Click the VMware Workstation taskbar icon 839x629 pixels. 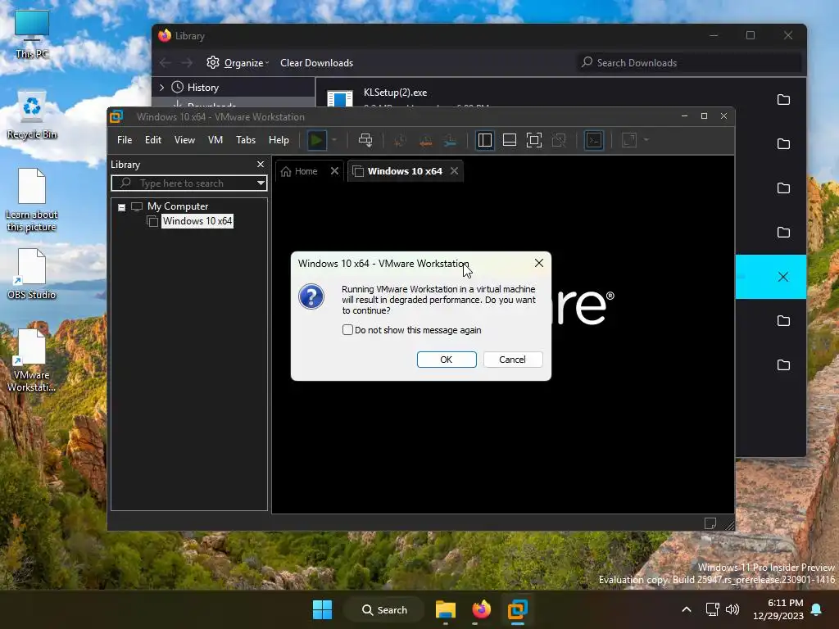[518, 609]
